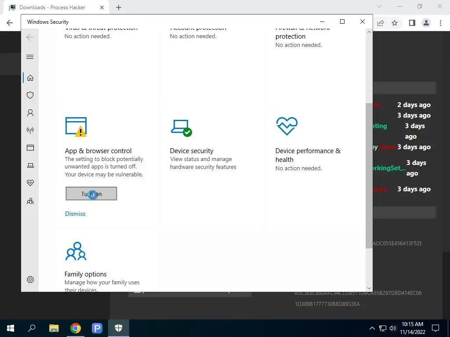
Task: Open Windows Security settings gear
Action: pyautogui.click(x=30, y=280)
